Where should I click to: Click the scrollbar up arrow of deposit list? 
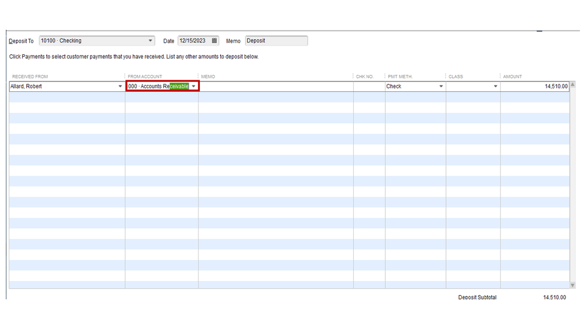(x=572, y=85)
